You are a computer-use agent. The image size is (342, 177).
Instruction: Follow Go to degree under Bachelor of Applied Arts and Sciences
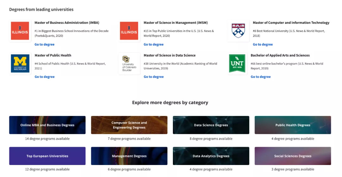(x=261, y=77)
